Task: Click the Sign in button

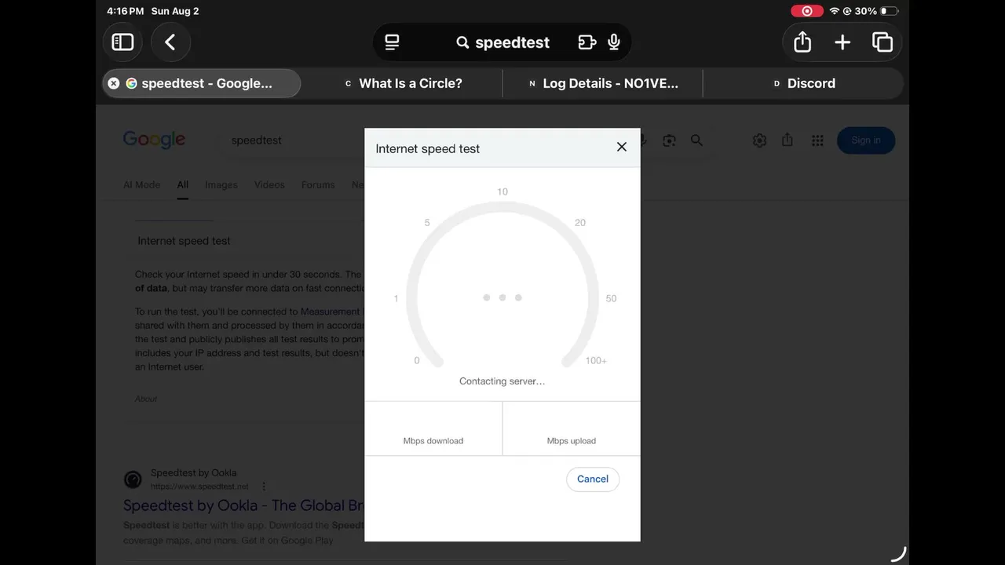Action: (866, 140)
